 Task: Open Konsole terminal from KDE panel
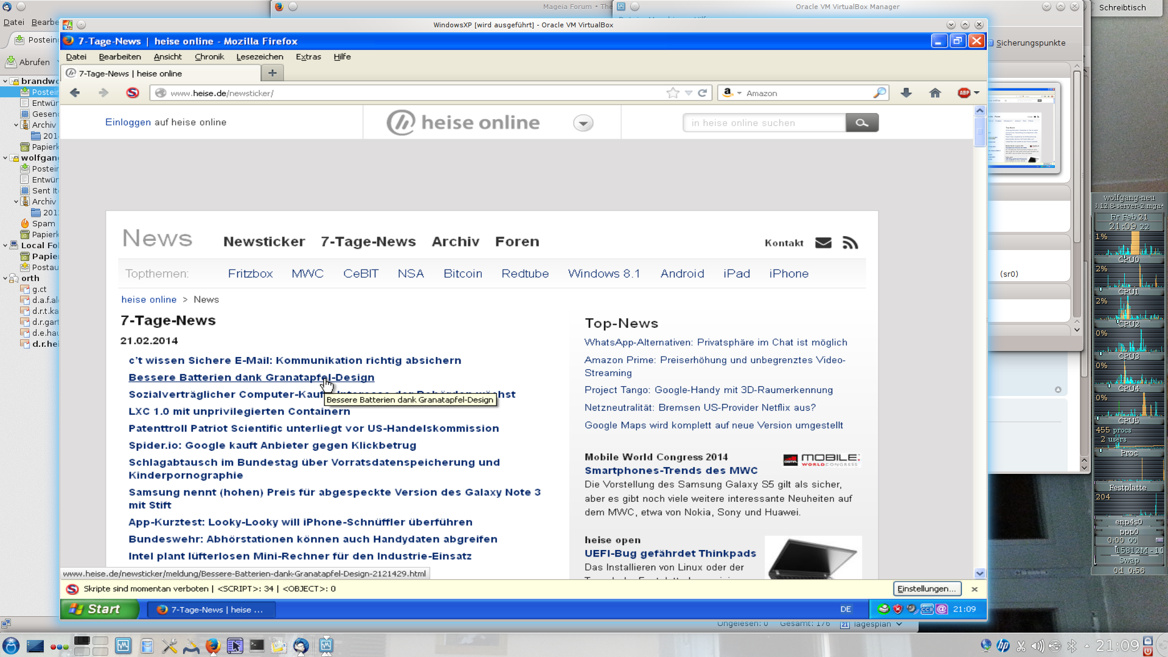(x=257, y=645)
